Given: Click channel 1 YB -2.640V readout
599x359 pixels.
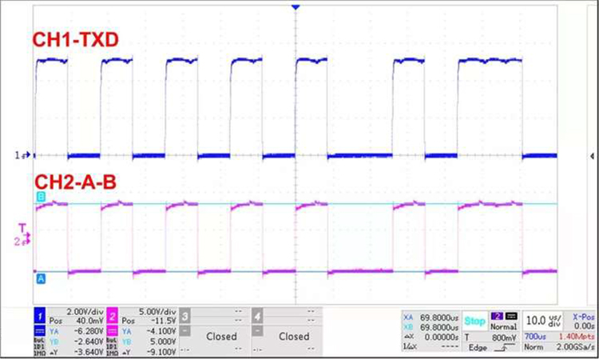Looking at the screenshot, I should click(x=76, y=341).
